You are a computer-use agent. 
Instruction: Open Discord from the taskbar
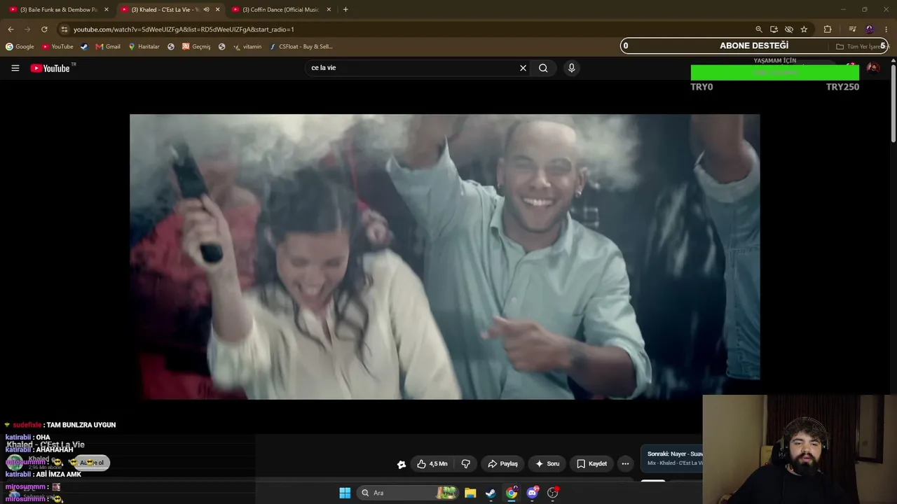tap(532, 493)
